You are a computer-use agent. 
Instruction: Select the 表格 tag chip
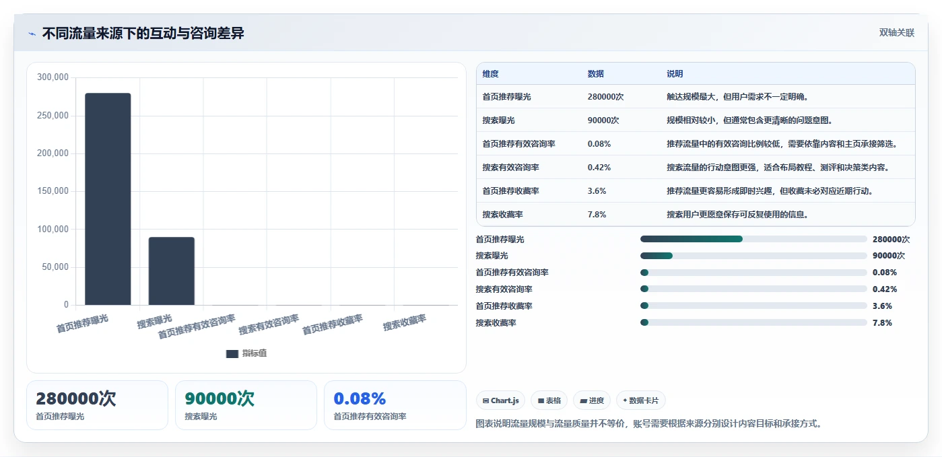549,400
